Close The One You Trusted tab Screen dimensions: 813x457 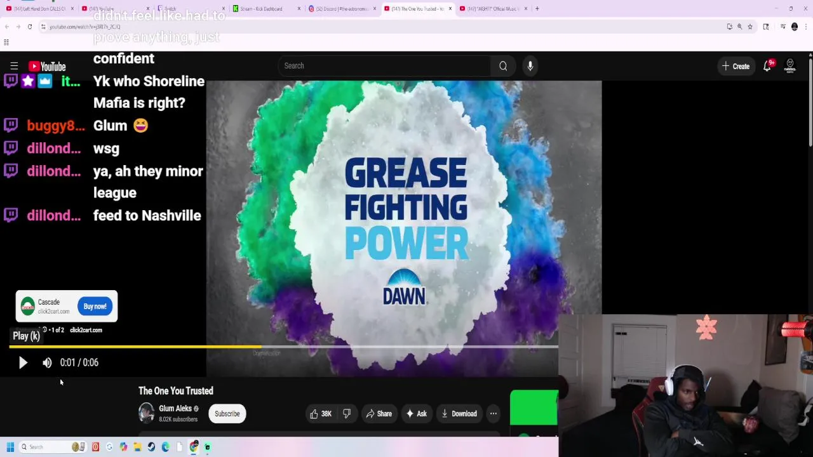(x=450, y=9)
